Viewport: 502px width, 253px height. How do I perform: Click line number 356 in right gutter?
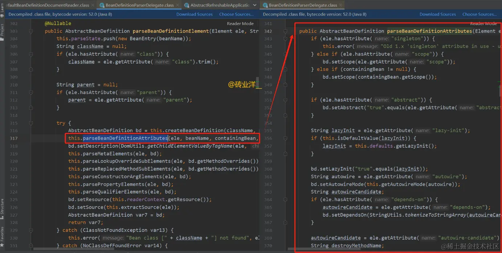[268, 138]
